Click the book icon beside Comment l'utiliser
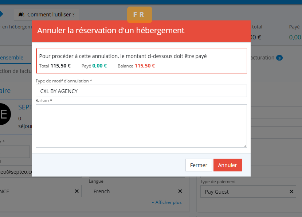The height and width of the screenshot is (217, 302). click(x=21, y=15)
